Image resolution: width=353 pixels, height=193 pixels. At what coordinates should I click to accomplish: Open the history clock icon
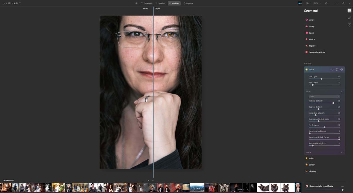point(349,25)
